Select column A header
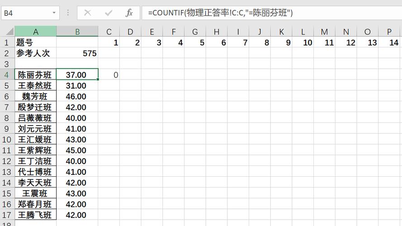 click(36, 32)
